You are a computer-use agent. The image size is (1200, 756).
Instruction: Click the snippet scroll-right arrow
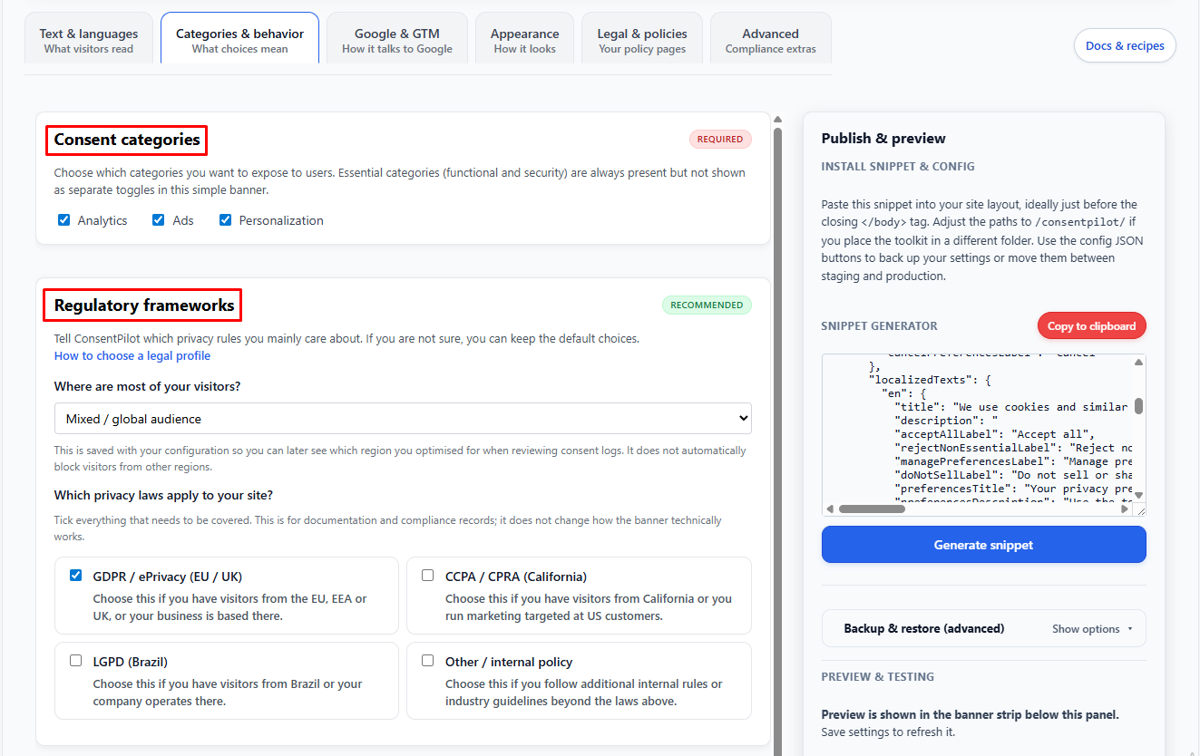click(1125, 509)
